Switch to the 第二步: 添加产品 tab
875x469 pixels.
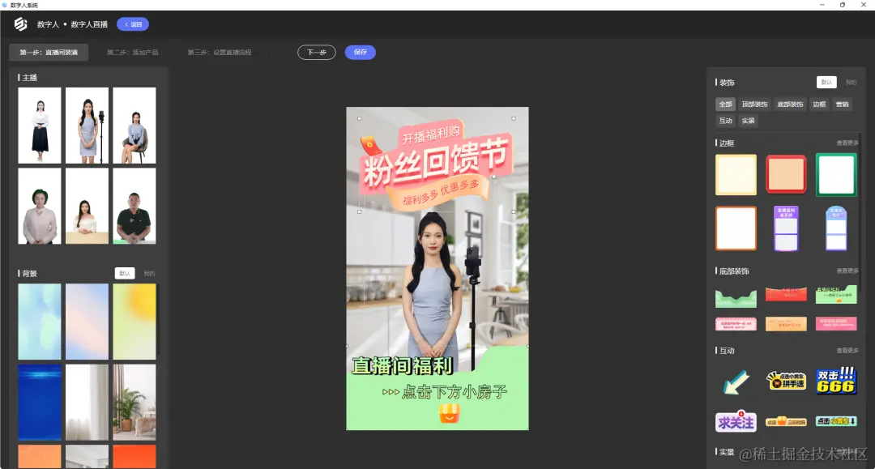[x=131, y=51]
